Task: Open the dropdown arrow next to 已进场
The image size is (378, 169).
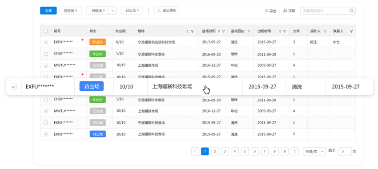Action: [x=113, y=11]
